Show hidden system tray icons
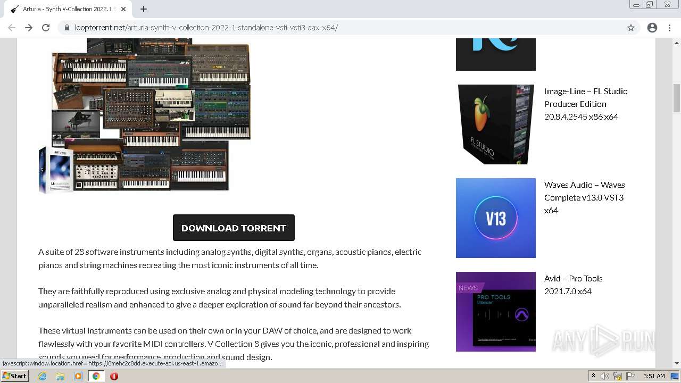The image size is (681, 383). (593, 376)
